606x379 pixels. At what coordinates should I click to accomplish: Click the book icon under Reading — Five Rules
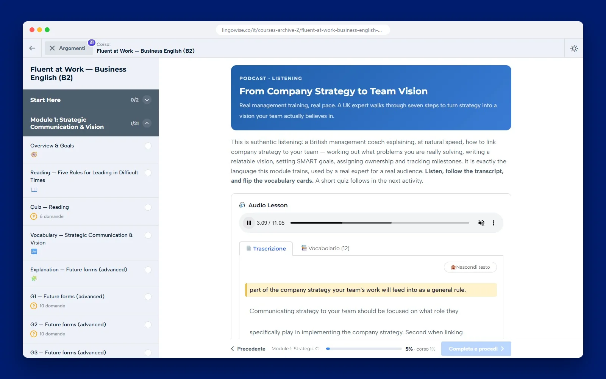34,189
